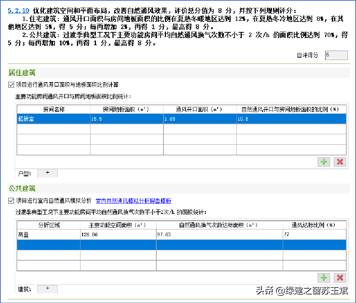Click the 10.8 ratio cell

tap(291, 119)
